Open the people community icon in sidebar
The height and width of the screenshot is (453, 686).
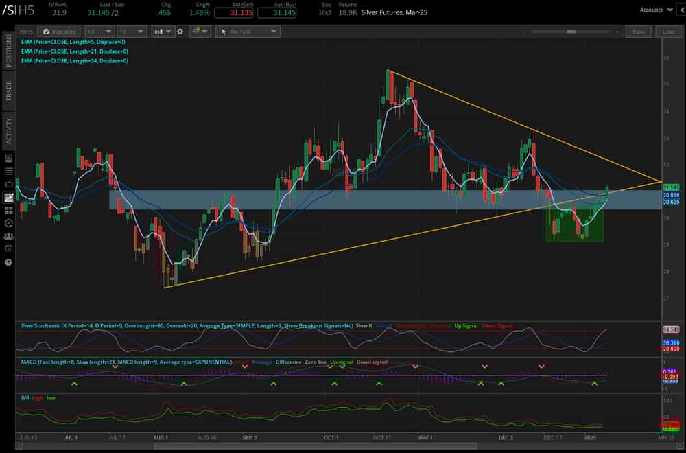pos(9,236)
